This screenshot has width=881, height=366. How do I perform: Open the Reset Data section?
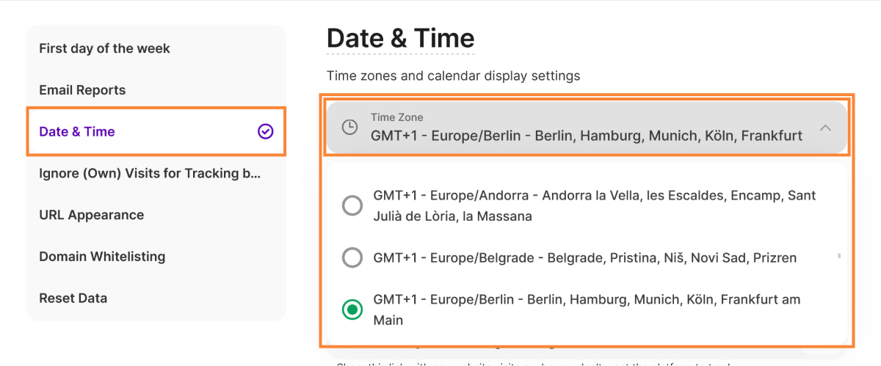pyautogui.click(x=73, y=299)
